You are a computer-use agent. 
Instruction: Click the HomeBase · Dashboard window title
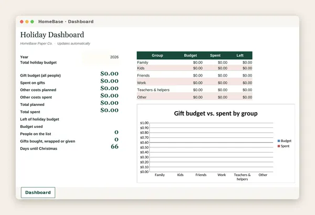pos(66,21)
